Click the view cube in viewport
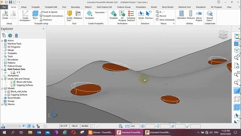The height and width of the screenshot is (136, 241). (x=223, y=34)
